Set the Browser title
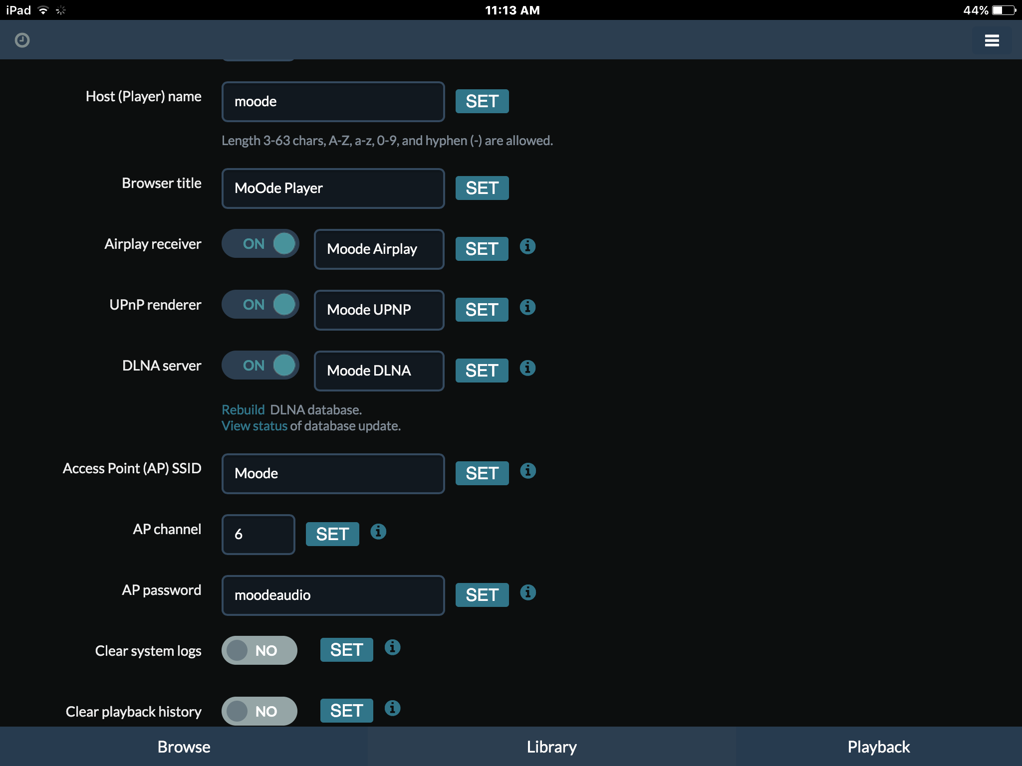This screenshot has height=766, width=1022. 482,188
